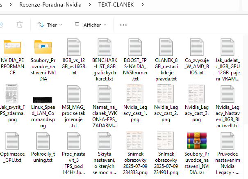Click the Linux_Speed_LAN_Commande.png file name
The height and width of the screenshot is (179, 248).
coord(43,116)
